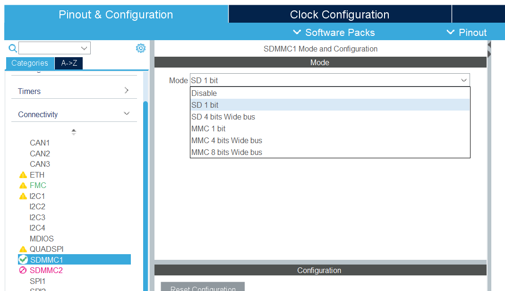Choose MMC 8 bits Wide bus
The width and height of the screenshot is (505, 291).
(330, 152)
